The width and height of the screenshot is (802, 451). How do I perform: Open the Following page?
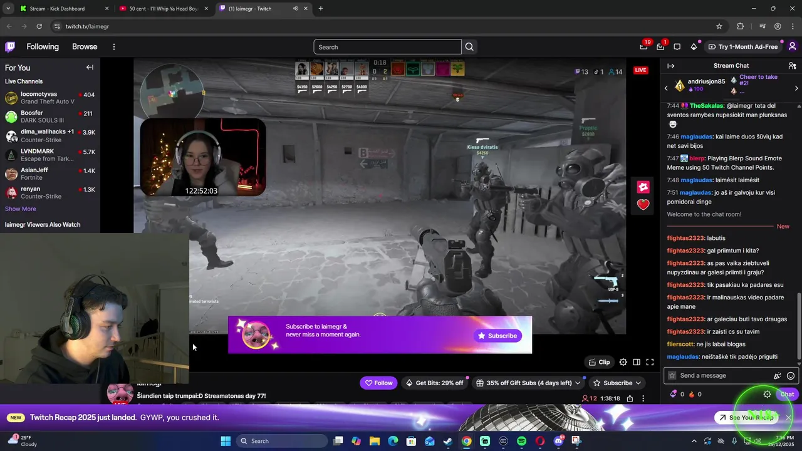(x=43, y=47)
